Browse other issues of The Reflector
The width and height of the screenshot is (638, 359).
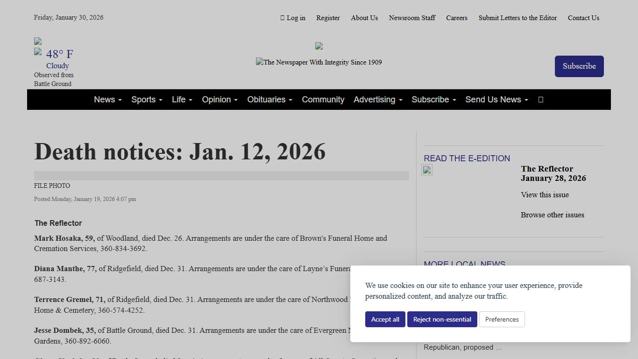(552, 215)
